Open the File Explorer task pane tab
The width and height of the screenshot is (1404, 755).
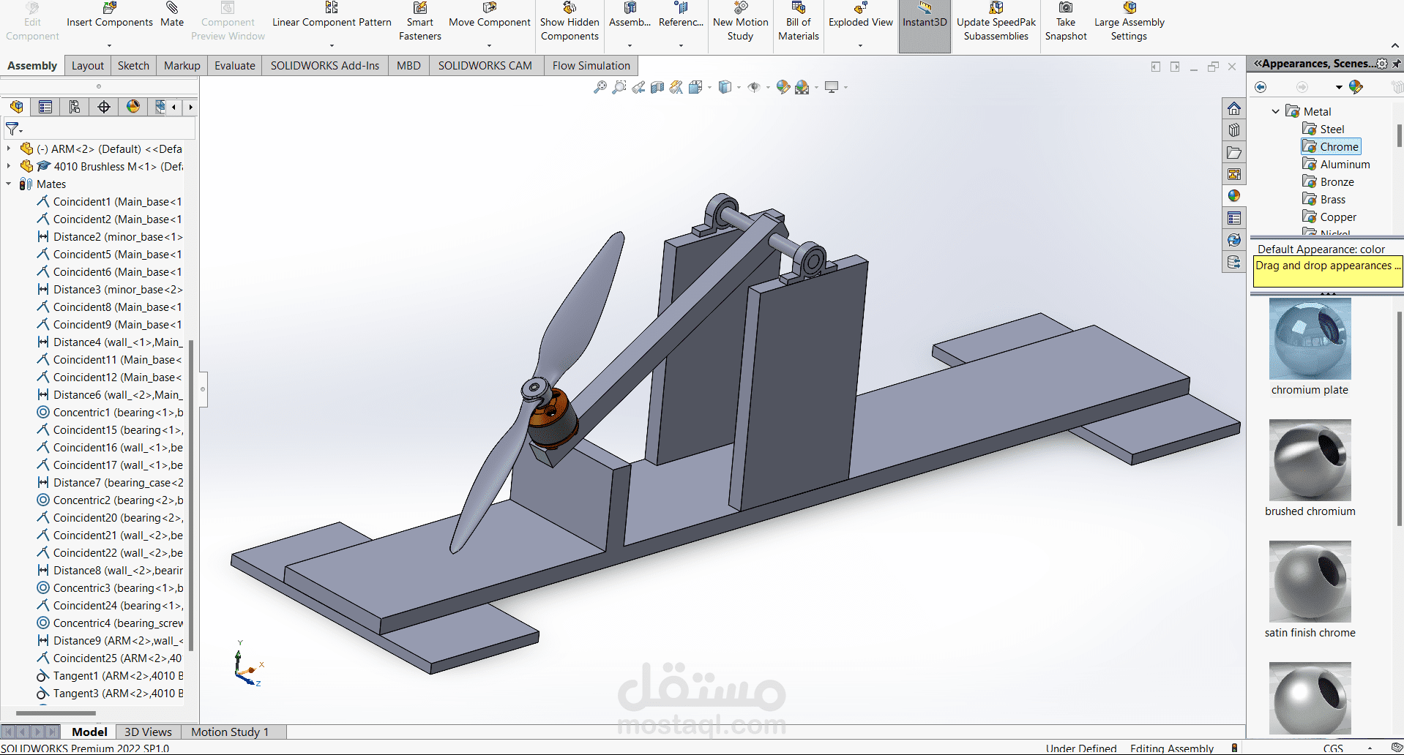(x=1234, y=152)
